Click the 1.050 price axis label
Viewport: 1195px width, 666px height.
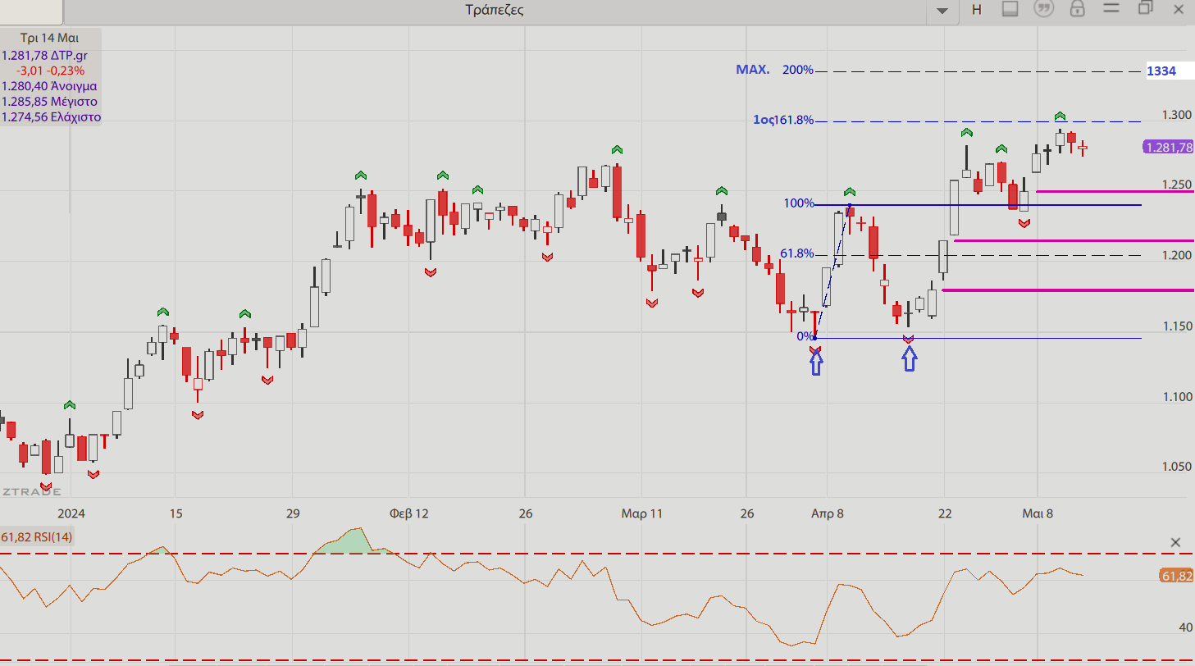pyautogui.click(x=1177, y=467)
